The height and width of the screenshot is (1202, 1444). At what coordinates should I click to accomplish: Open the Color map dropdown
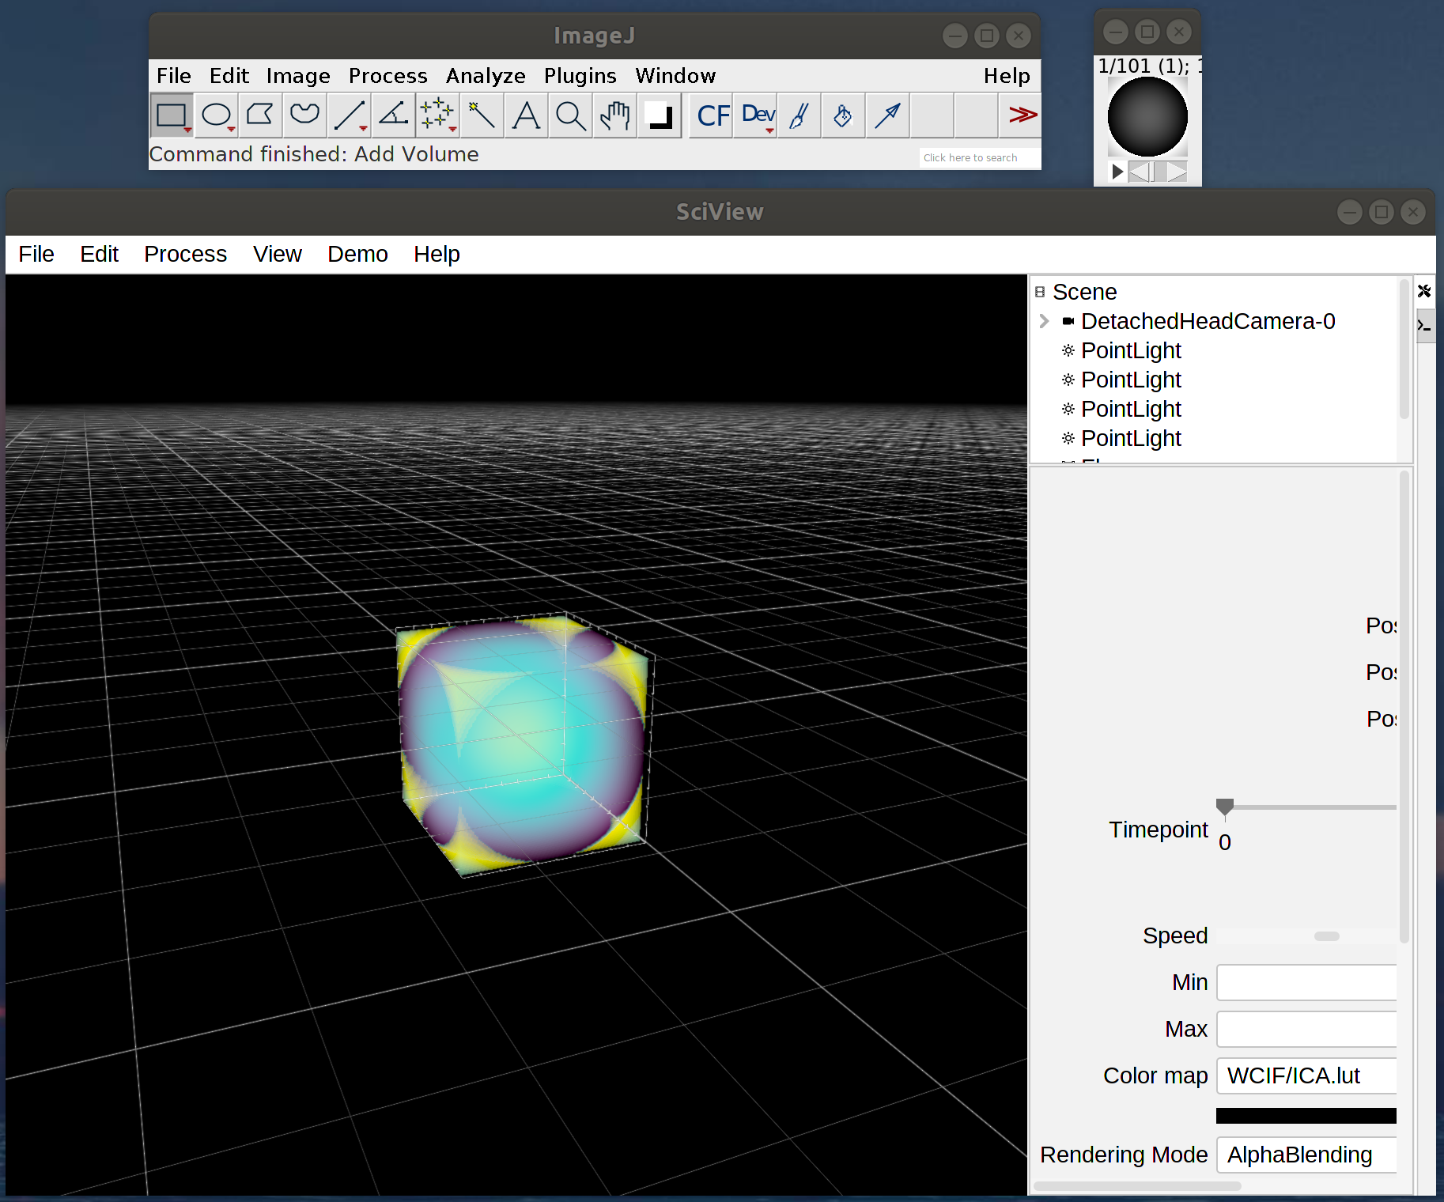(1306, 1075)
